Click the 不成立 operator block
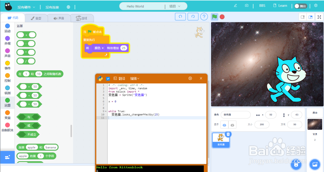 pyautogui.click(x=28, y=134)
